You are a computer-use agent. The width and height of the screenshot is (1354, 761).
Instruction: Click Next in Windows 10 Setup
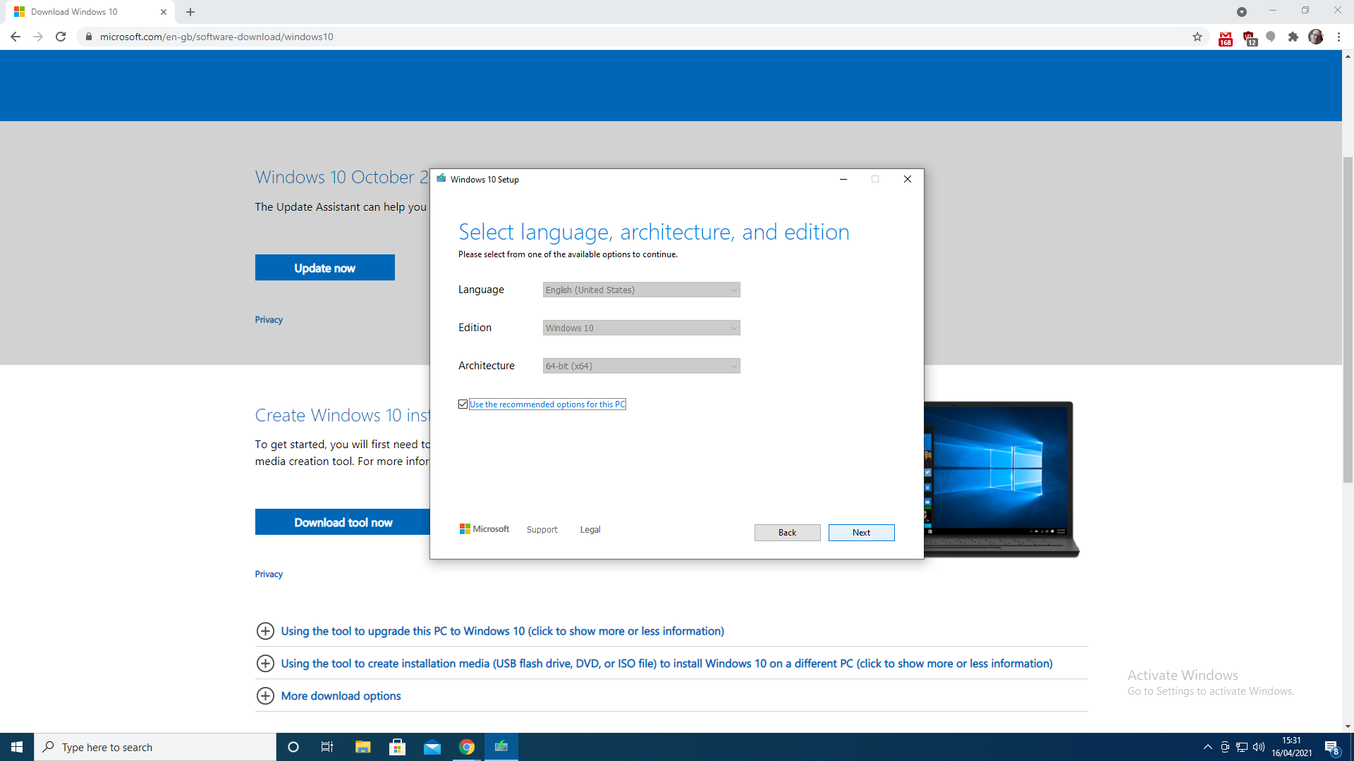coord(861,533)
